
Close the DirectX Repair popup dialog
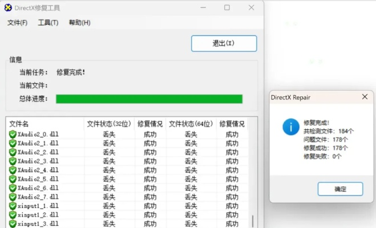pos(365,97)
